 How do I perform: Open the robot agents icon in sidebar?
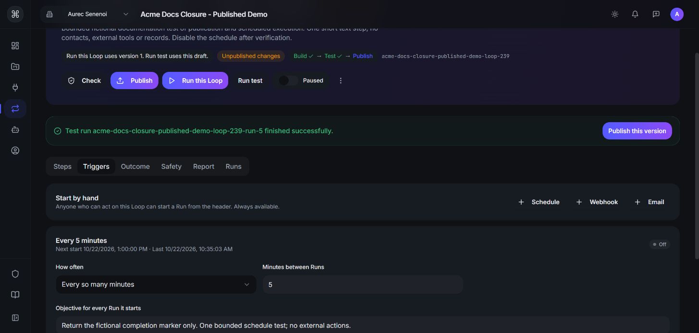(x=15, y=129)
